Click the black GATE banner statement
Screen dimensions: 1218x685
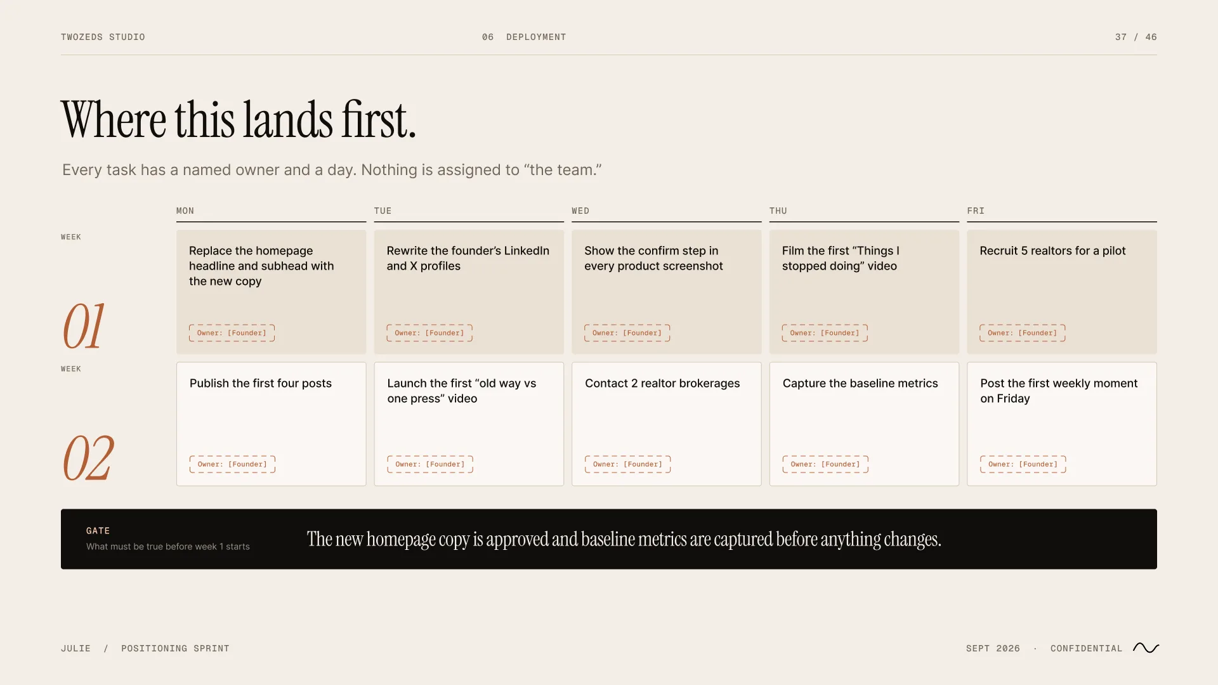624,539
